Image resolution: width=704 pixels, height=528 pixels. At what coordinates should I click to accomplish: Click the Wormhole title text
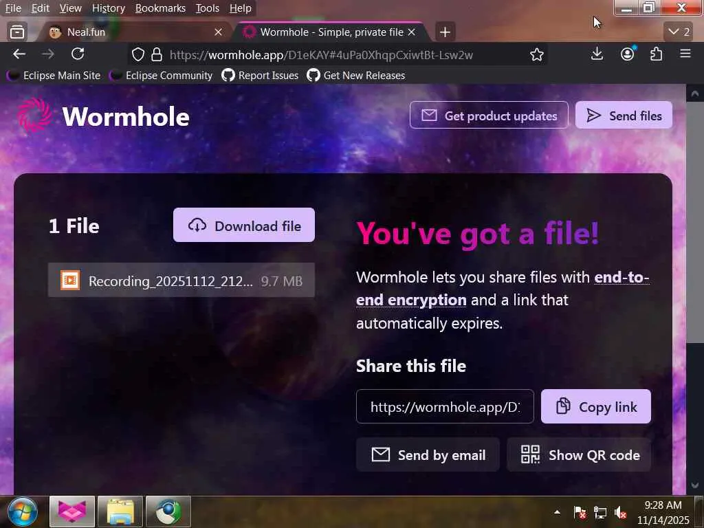click(x=126, y=117)
